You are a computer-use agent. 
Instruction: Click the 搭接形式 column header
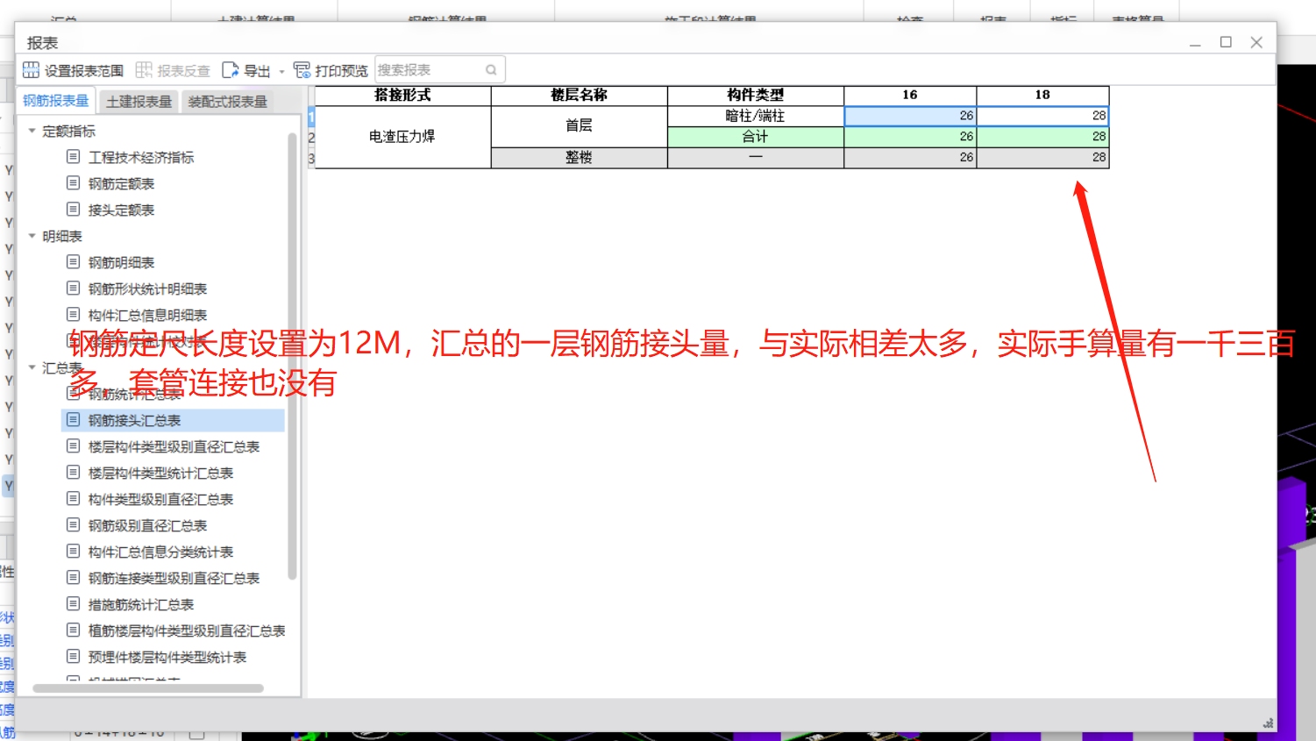tap(402, 95)
